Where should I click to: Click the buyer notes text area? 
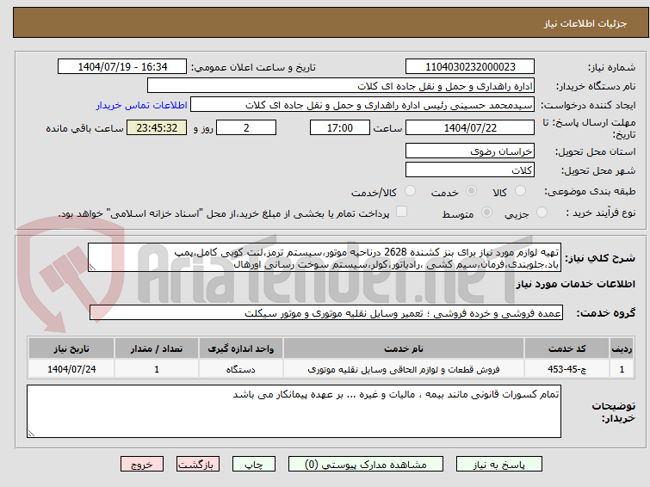click(294, 411)
